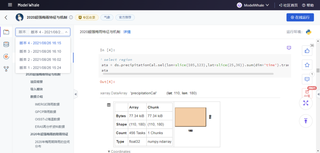Viewport: 320px width, 153px height.
Task: Jump to 导入模块 section
Action: (x=36, y=89)
